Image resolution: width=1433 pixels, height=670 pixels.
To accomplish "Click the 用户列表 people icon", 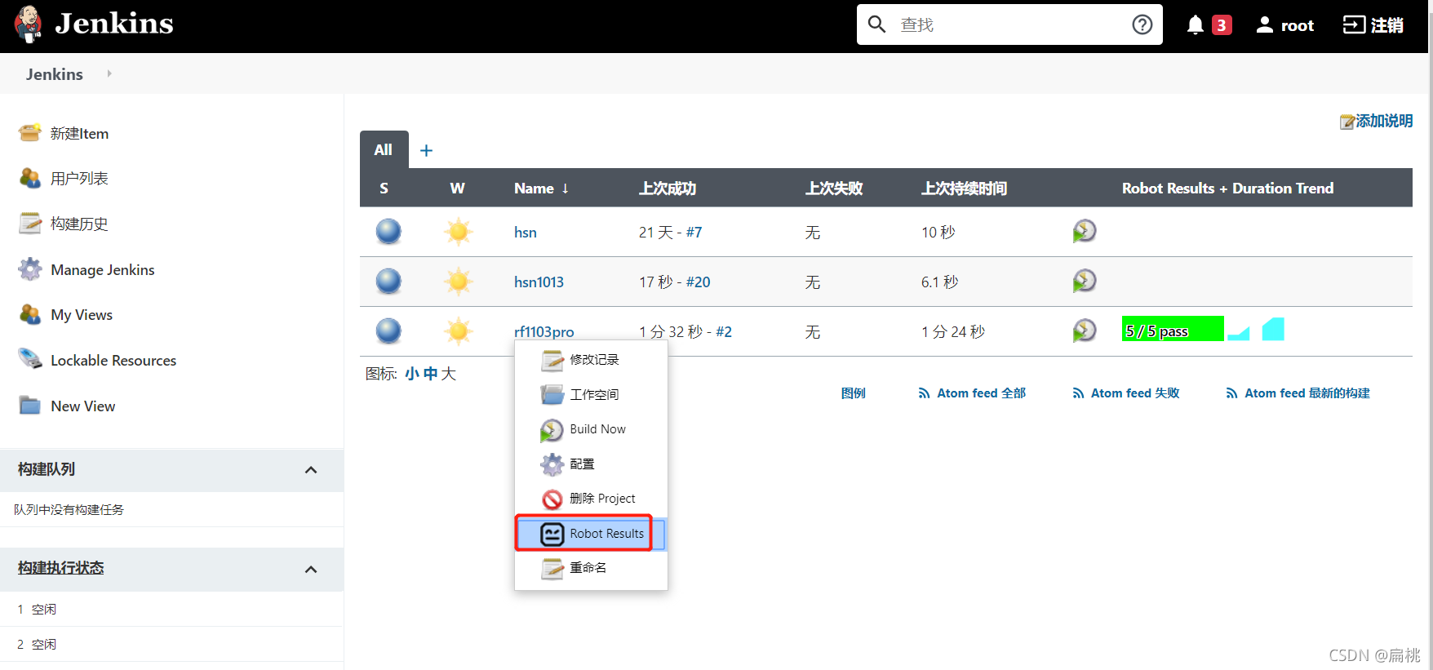I will [x=30, y=178].
